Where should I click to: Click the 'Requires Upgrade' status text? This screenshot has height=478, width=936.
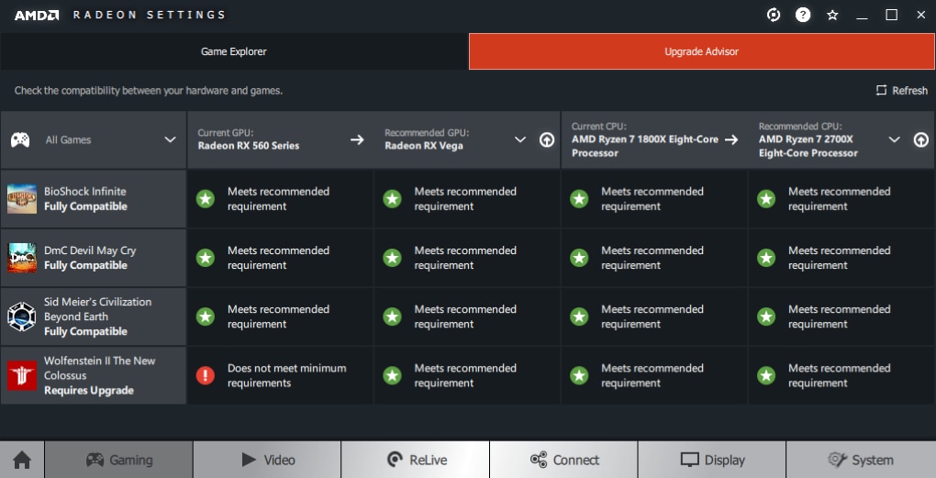[89, 390]
